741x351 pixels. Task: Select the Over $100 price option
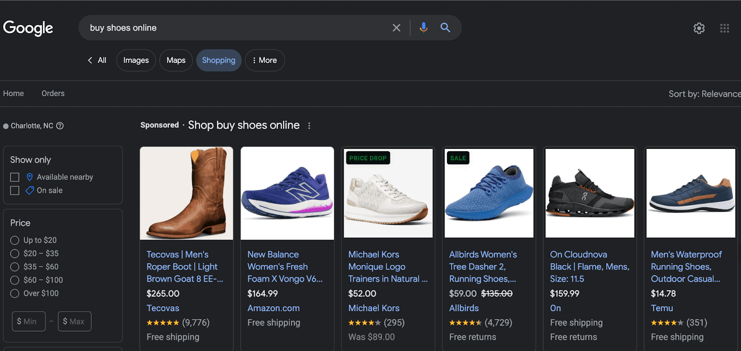click(x=15, y=294)
